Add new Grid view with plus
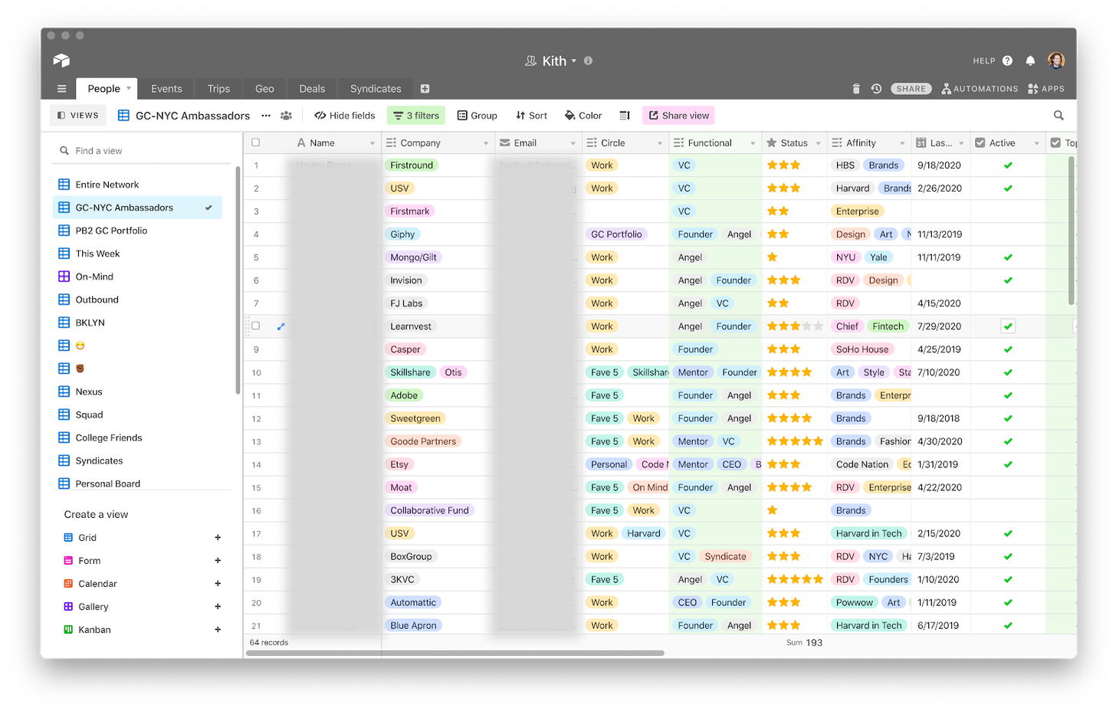The width and height of the screenshot is (1116, 711). pyautogui.click(x=218, y=538)
